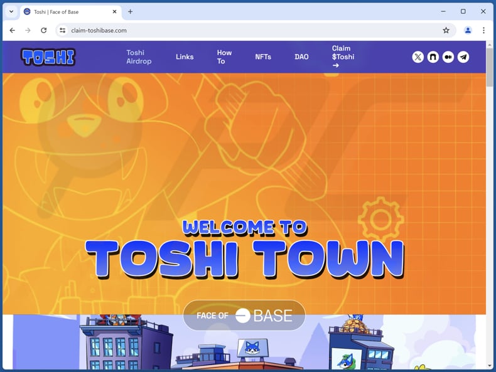
Task: Go to the DAO nav link
Action: coord(301,57)
